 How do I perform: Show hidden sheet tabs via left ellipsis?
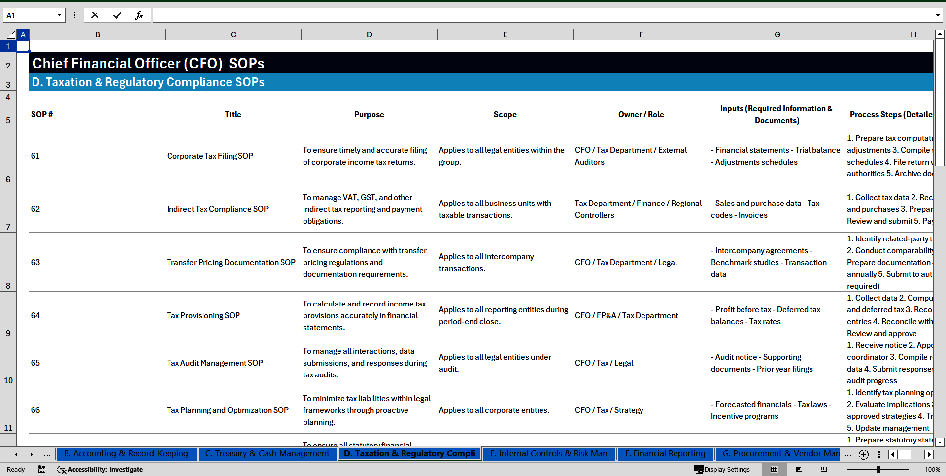pyautogui.click(x=47, y=454)
